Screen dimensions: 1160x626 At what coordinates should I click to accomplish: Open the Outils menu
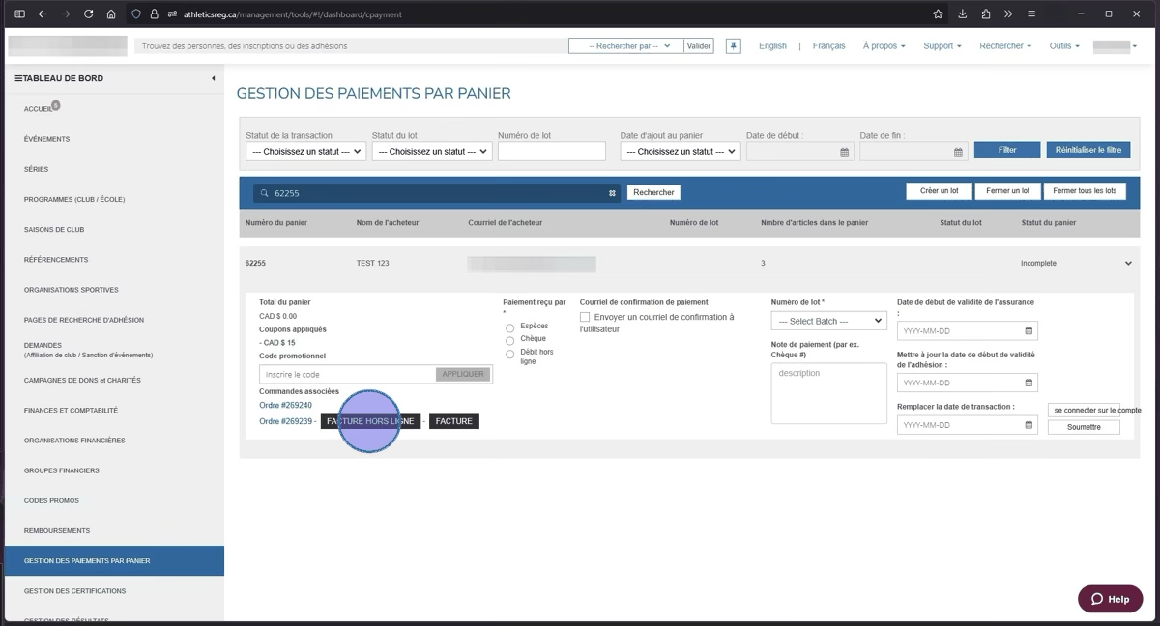1063,45
